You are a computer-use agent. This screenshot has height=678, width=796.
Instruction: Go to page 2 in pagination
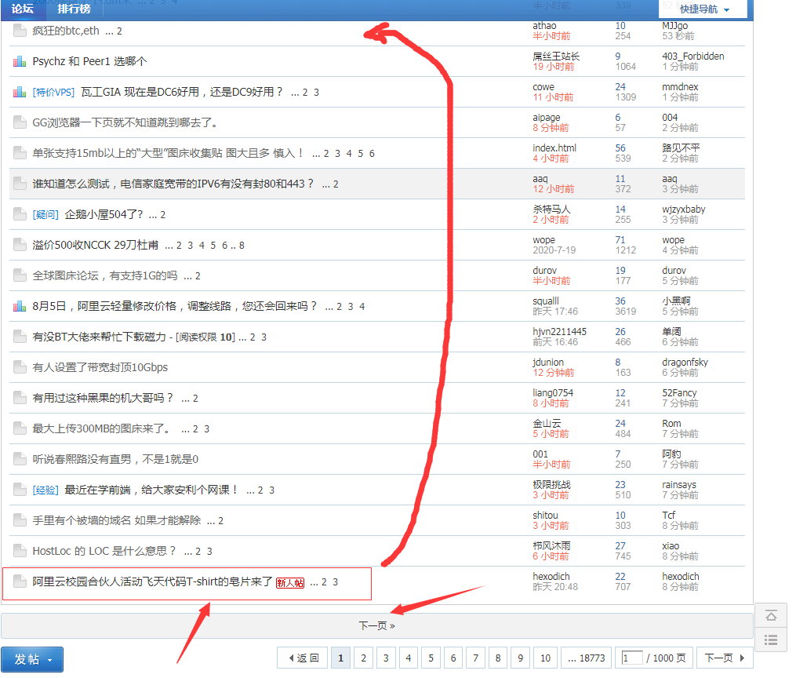(363, 658)
